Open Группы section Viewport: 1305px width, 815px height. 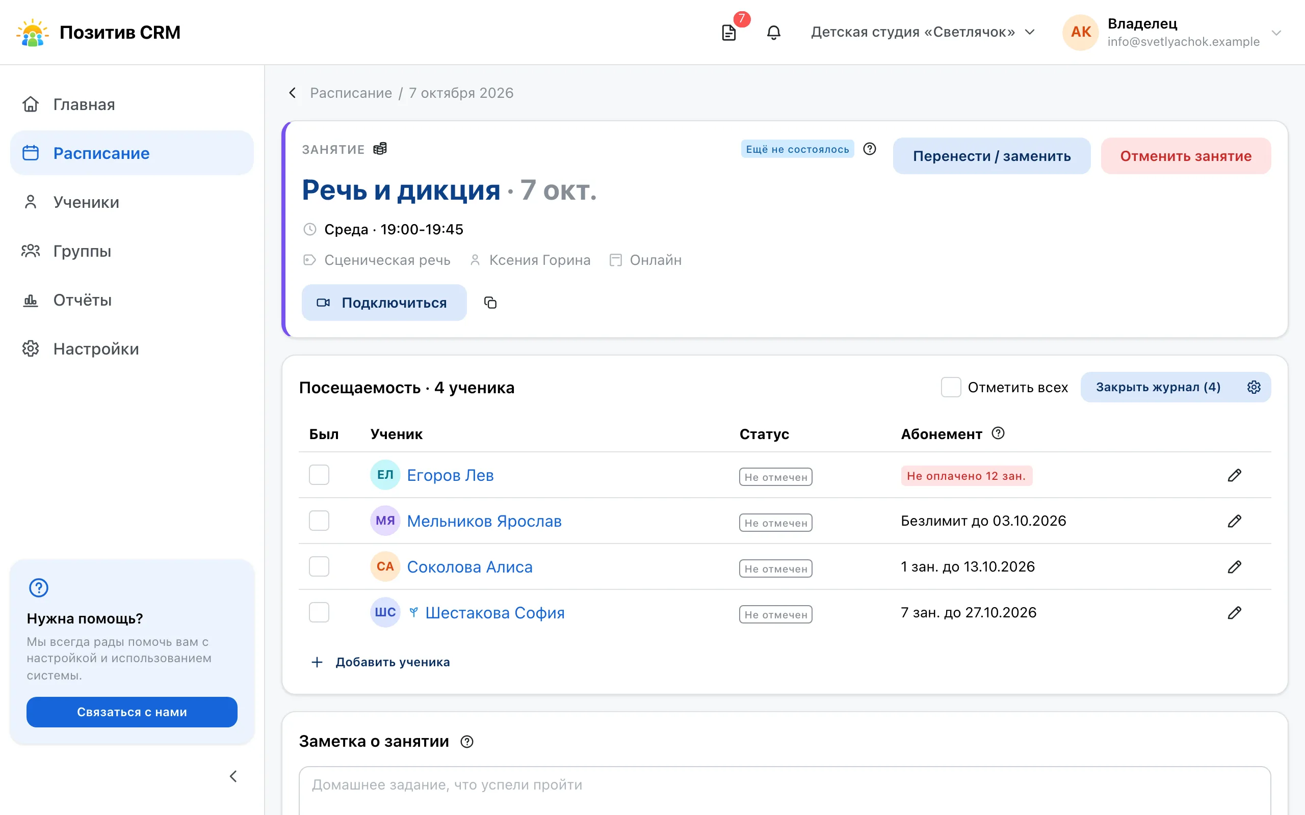tap(132, 251)
